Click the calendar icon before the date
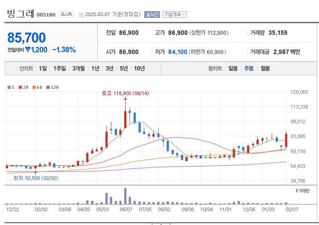The image size is (319, 225). 81,15
